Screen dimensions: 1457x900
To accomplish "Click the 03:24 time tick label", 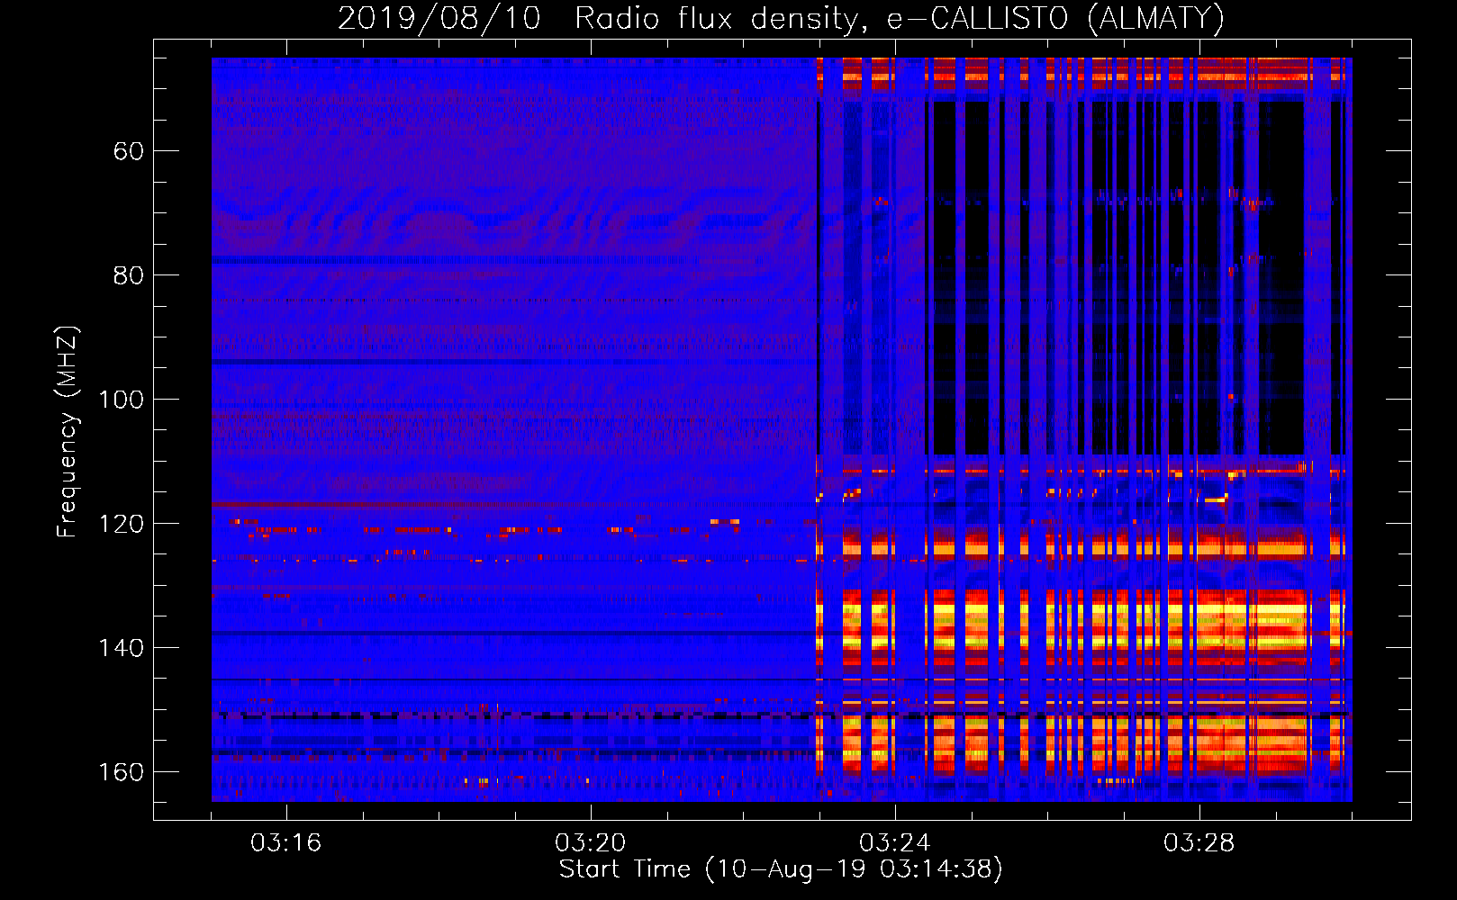I will (894, 843).
